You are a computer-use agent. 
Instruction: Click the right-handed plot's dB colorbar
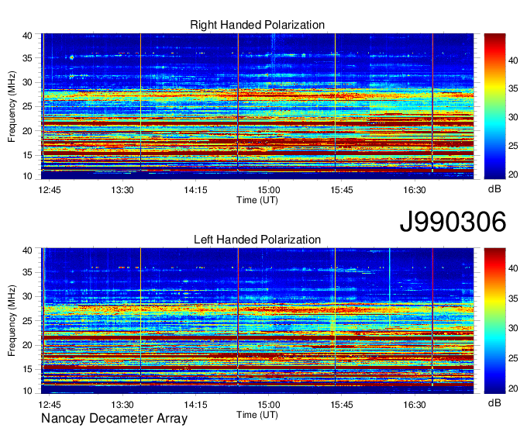494,106
